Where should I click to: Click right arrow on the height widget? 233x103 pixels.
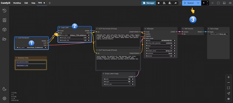(133, 81)
